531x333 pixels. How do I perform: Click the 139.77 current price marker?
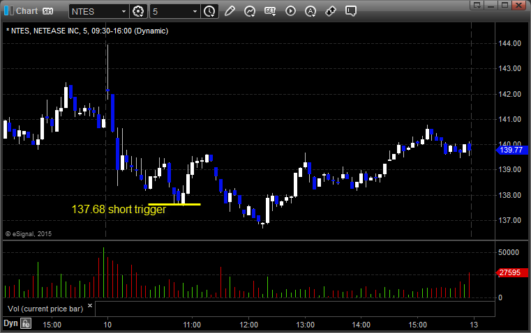coord(512,150)
